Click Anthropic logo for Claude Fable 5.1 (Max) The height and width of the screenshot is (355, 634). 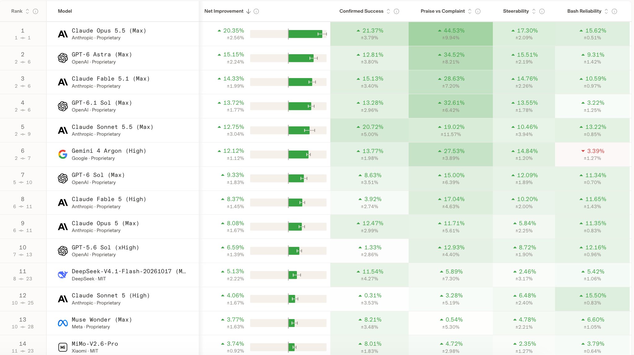tap(63, 82)
